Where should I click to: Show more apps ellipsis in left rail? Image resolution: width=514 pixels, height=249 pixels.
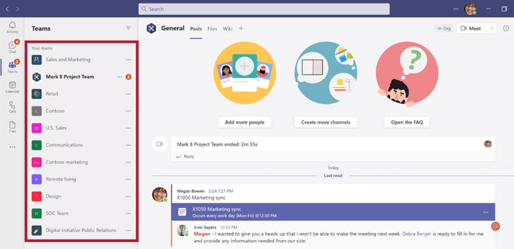click(x=12, y=147)
